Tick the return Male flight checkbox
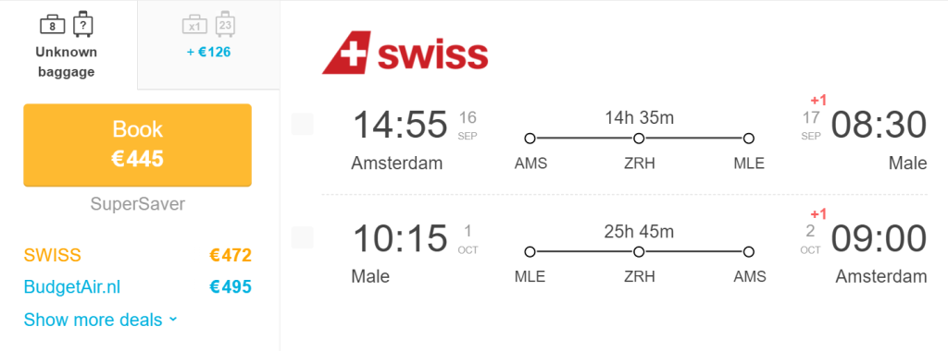 coord(303,237)
